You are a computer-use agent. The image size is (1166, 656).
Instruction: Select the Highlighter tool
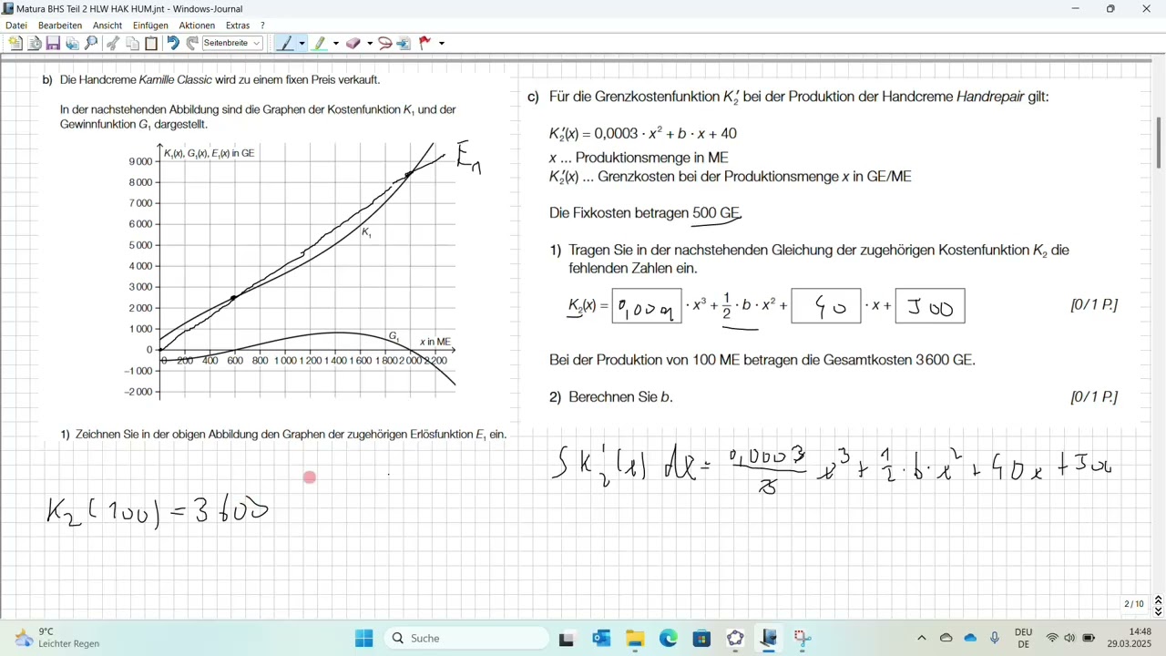click(321, 43)
